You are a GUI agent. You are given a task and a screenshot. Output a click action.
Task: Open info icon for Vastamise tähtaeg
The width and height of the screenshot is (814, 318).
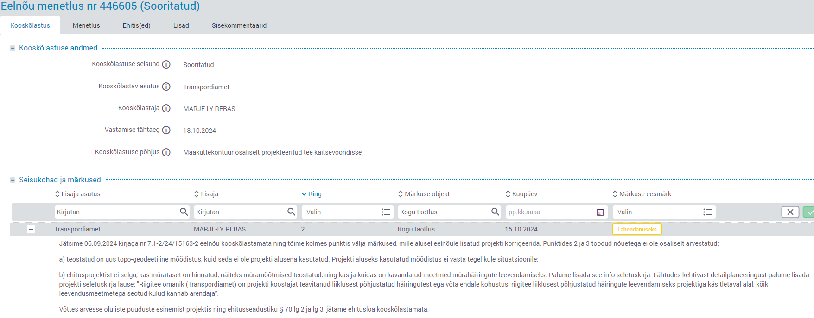click(x=166, y=130)
